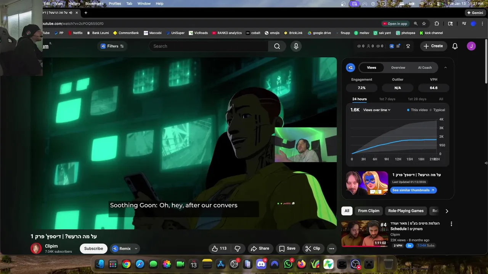Open YouTube notifications bell
The width and height of the screenshot is (488, 274).
[455, 46]
